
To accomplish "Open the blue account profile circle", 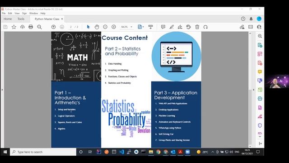I will [x=259, y=19].
